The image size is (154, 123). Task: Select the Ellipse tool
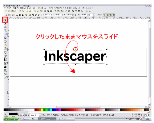(5, 42)
